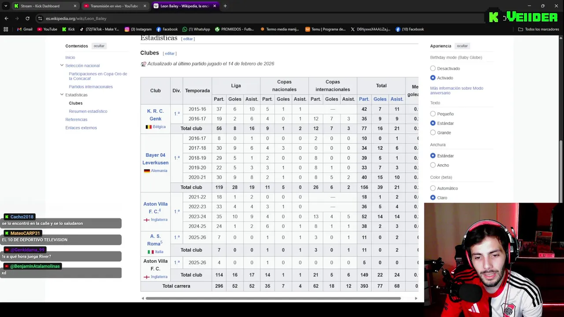
Task: Open the (10) Facebook bookmark
Action: click(409, 29)
